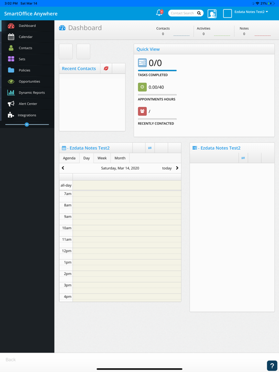This screenshot has width=279, height=372.
Task: Click the swap icon in calendar panel header
Action: point(150,148)
